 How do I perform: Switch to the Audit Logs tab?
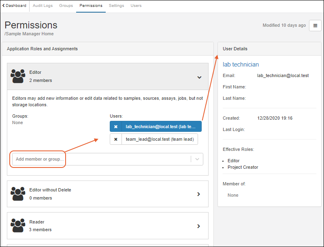click(x=43, y=6)
